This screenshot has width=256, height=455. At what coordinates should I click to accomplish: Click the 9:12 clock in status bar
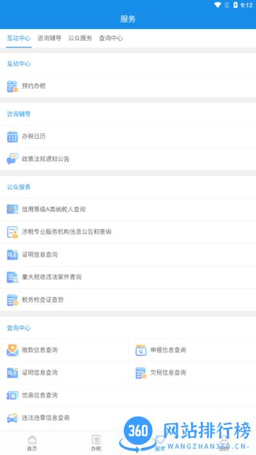(x=246, y=5)
